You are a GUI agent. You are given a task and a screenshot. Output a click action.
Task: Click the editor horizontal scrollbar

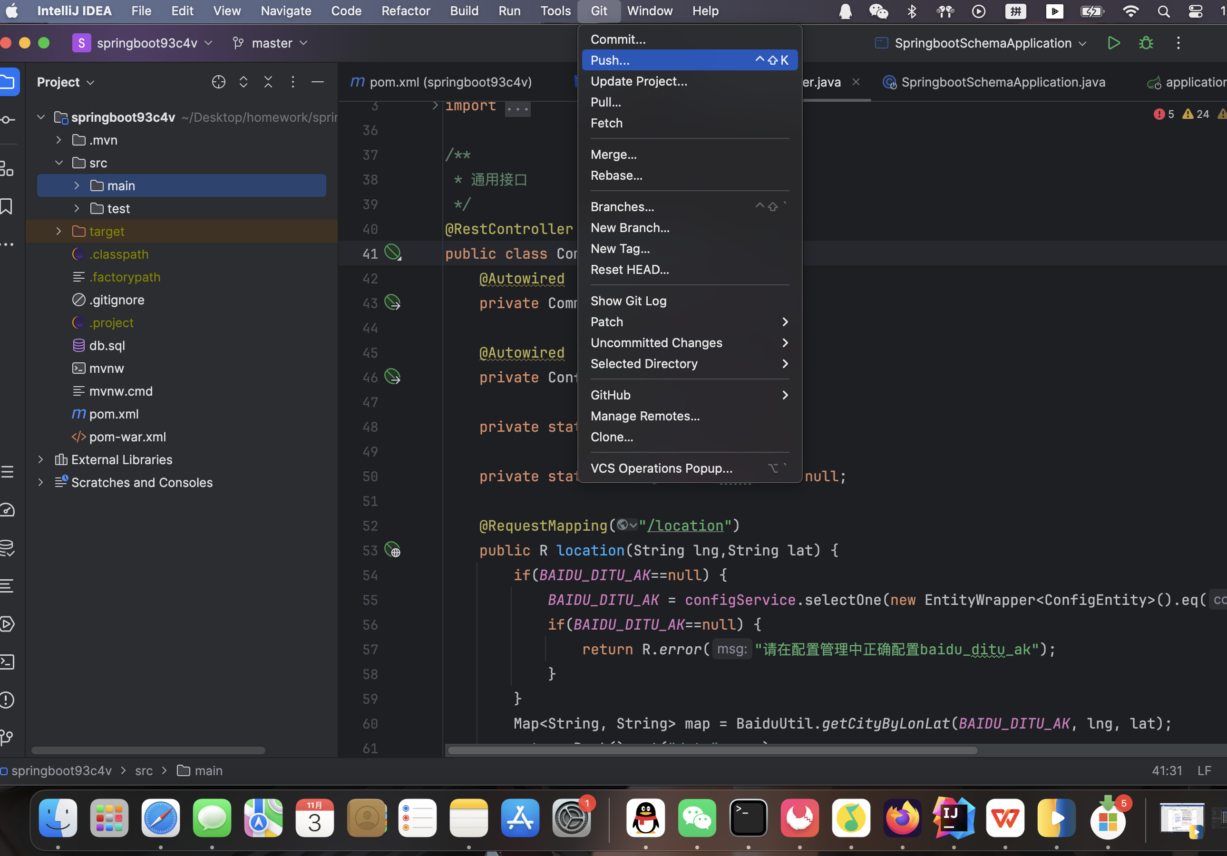[x=712, y=750]
